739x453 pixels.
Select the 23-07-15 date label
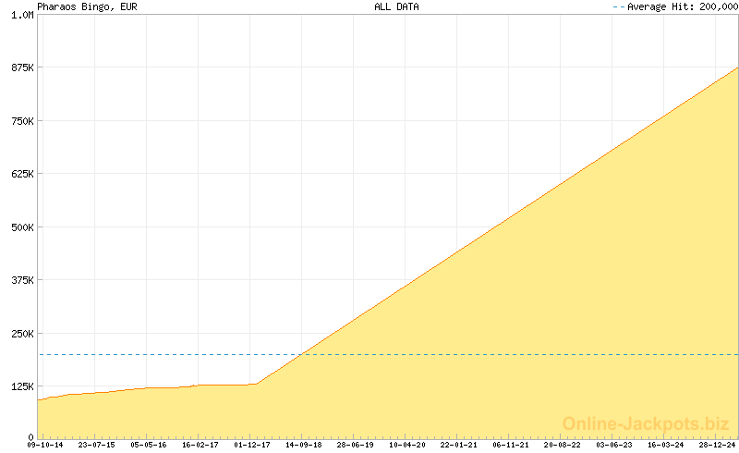96,445
